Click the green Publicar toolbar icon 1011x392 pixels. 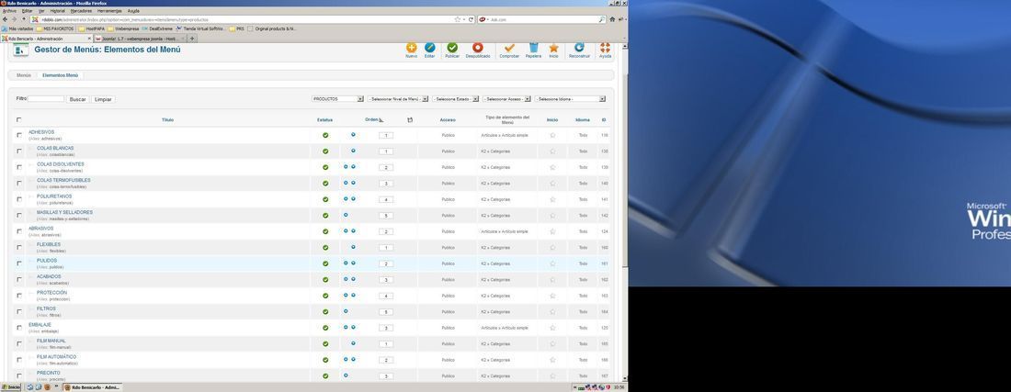(x=452, y=48)
